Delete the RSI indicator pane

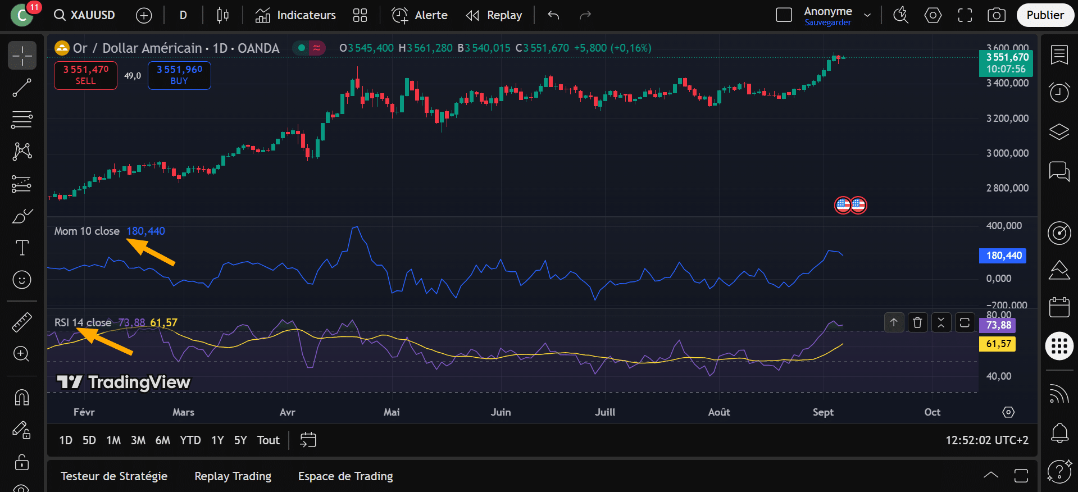click(917, 322)
